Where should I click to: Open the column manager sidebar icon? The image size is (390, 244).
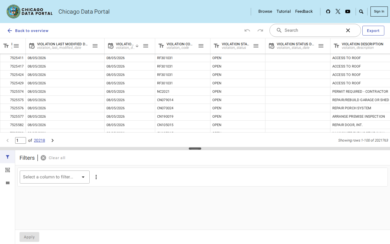8,183
